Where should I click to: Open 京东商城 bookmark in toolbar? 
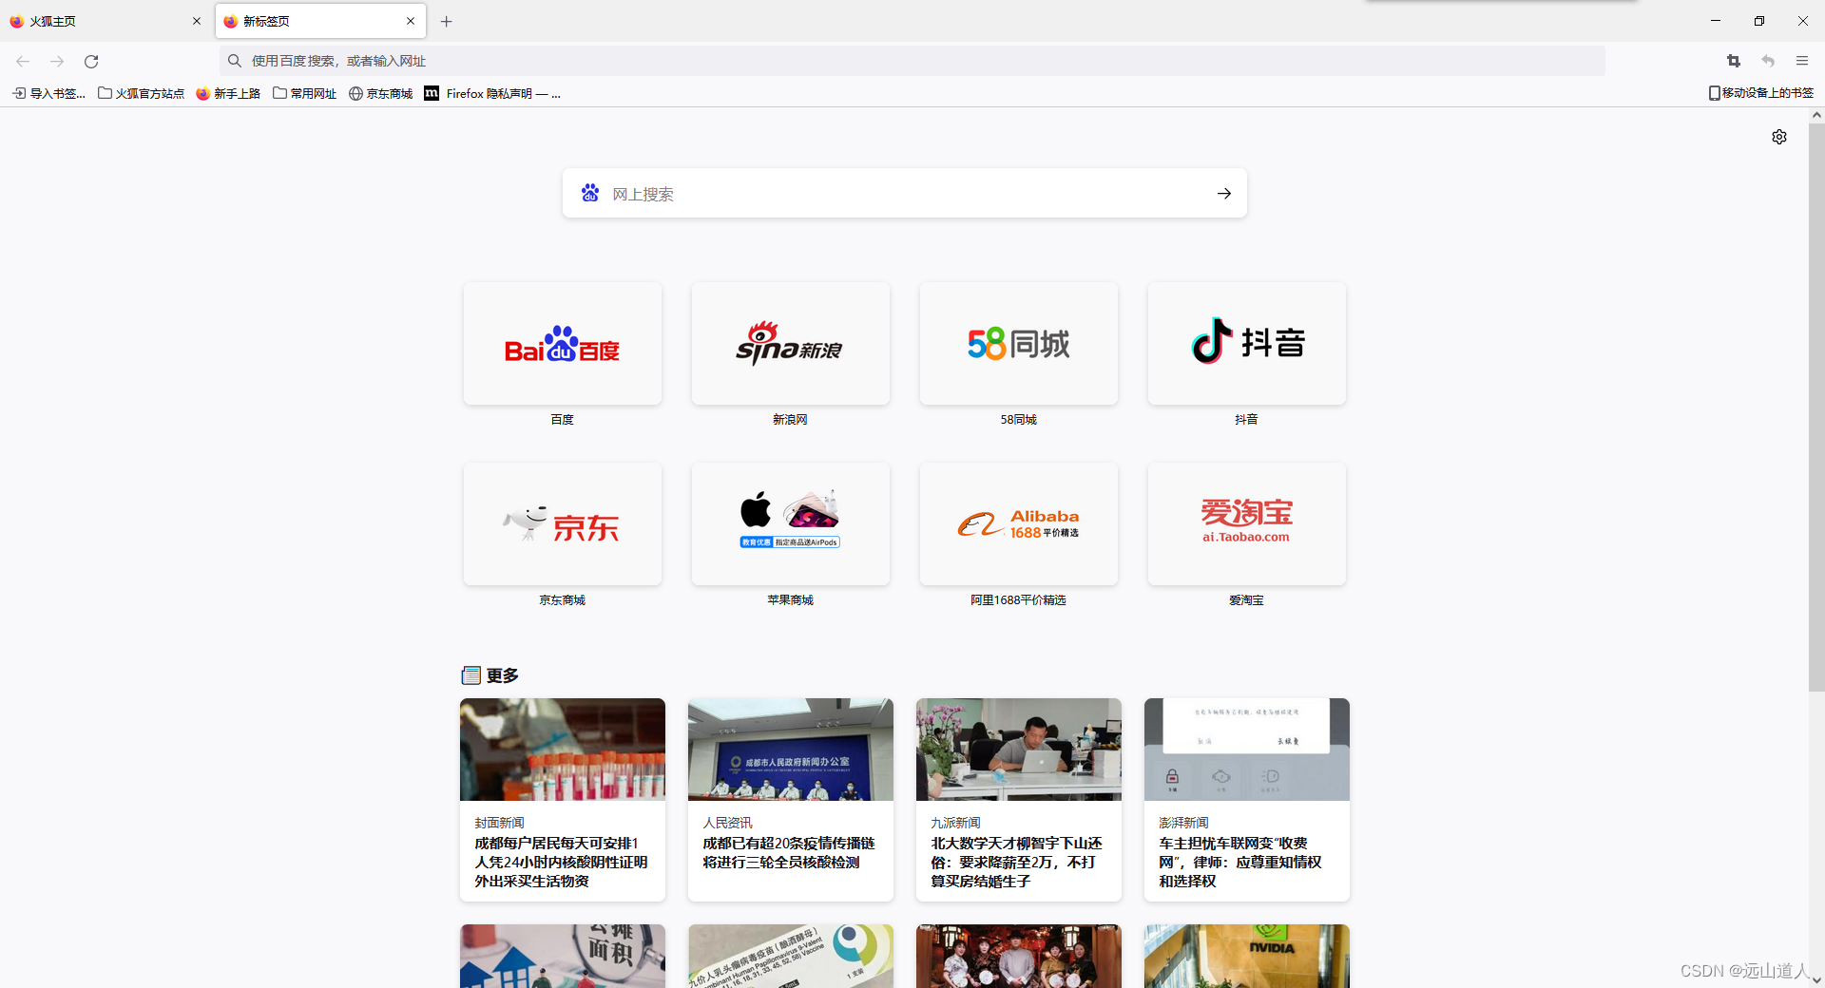tap(381, 93)
